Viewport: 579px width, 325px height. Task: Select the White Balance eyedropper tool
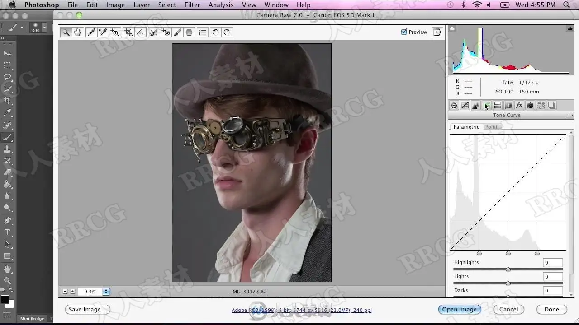pyautogui.click(x=91, y=32)
